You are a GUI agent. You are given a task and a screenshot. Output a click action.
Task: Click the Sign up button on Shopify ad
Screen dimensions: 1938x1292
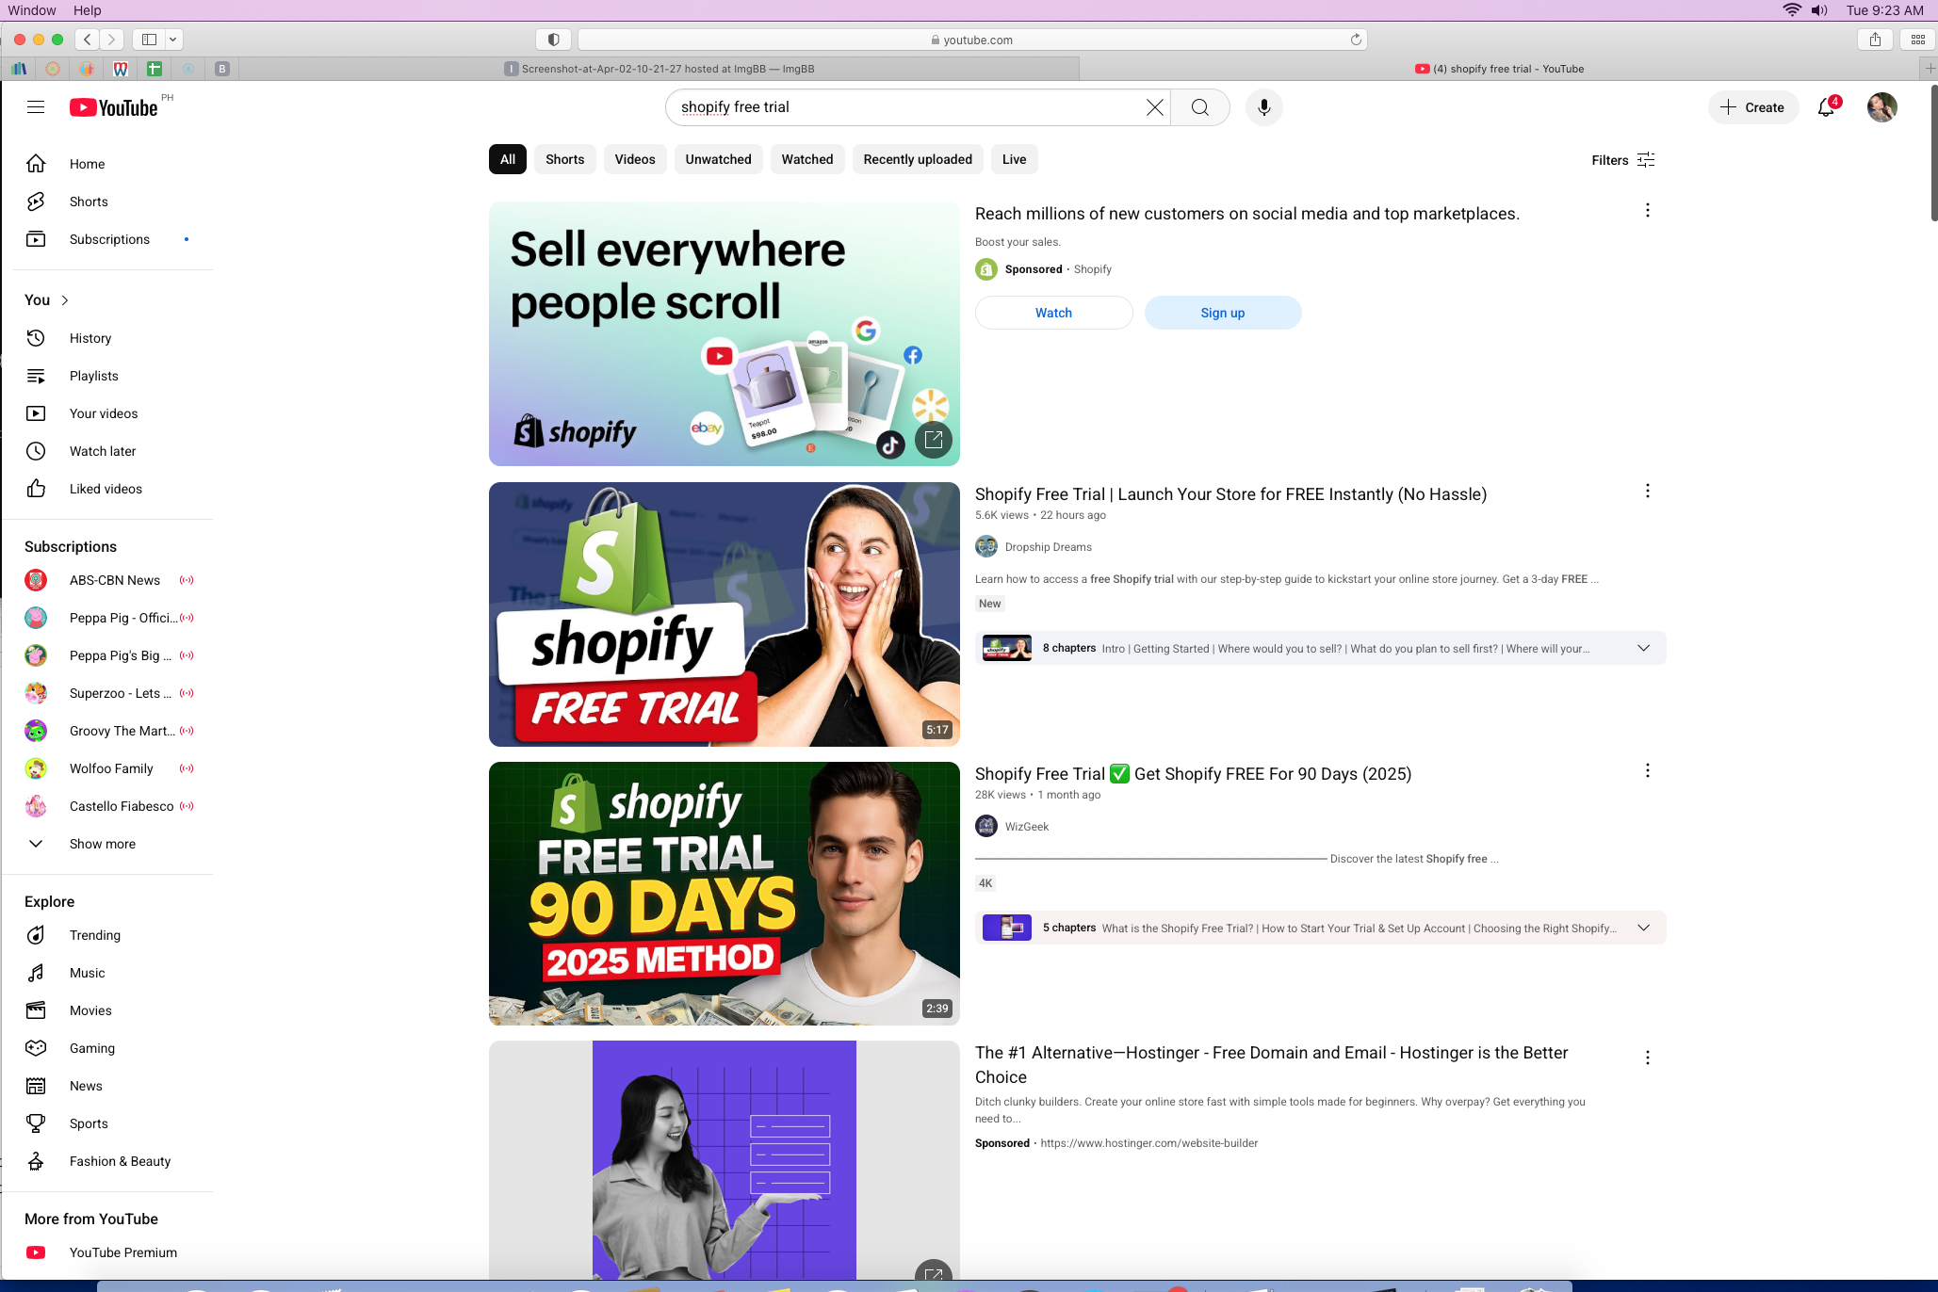click(1223, 313)
